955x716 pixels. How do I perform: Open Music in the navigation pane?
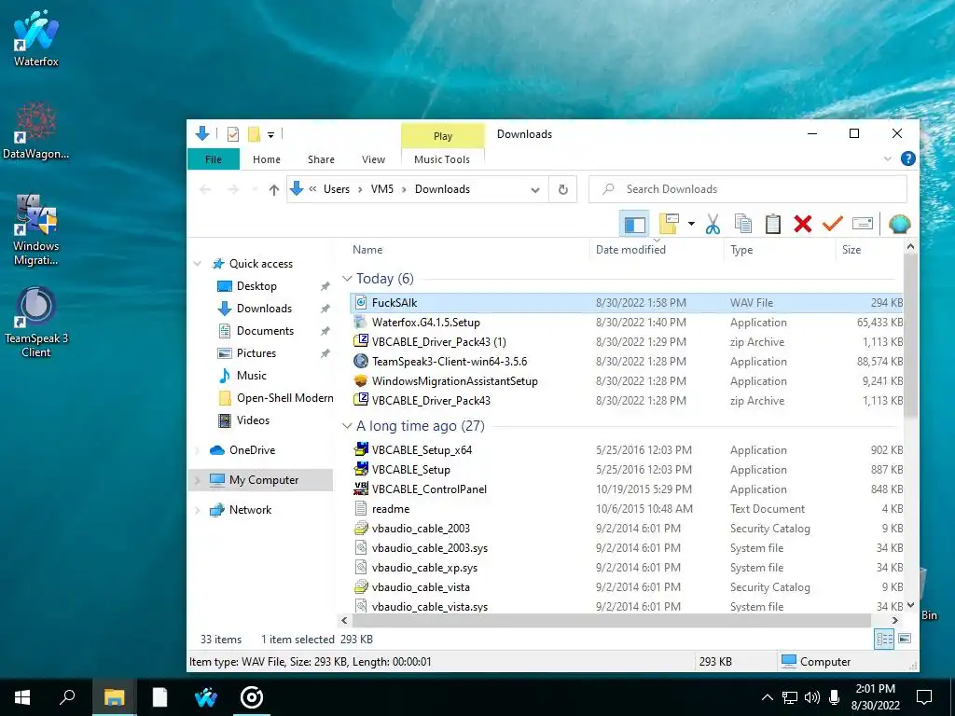(x=251, y=376)
